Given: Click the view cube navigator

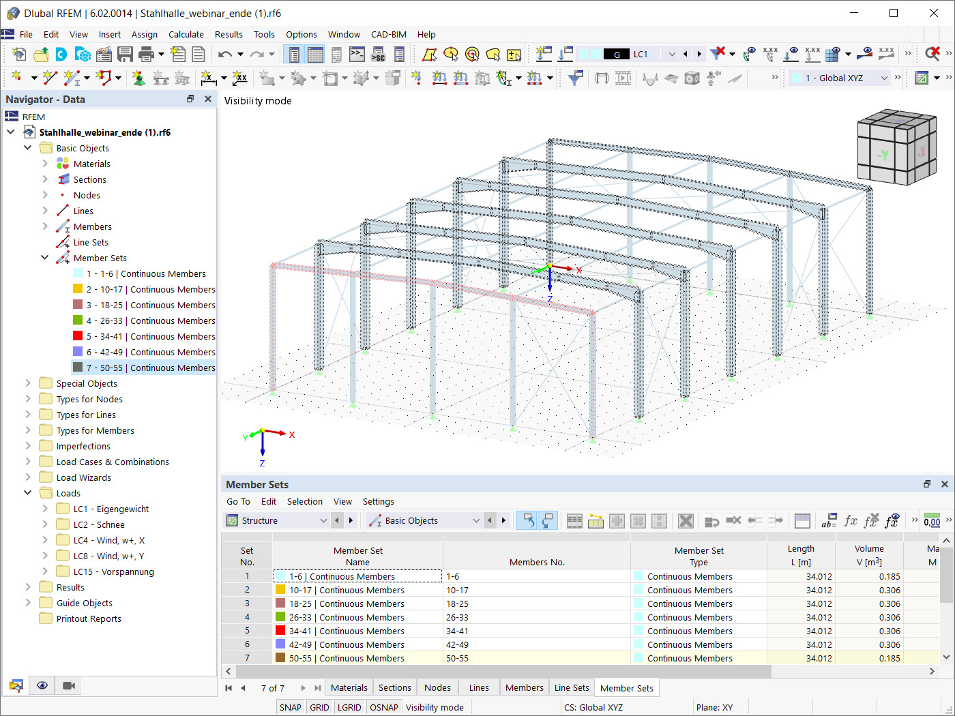Looking at the screenshot, I should 896,147.
